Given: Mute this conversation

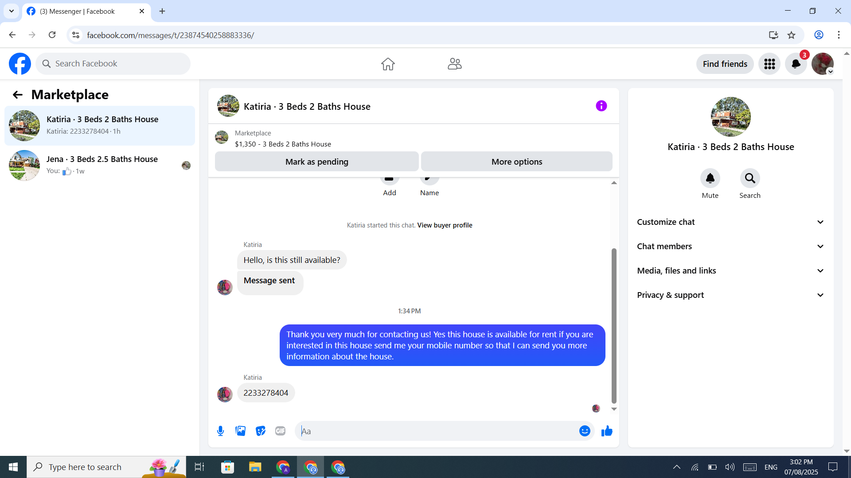Looking at the screenshot, I should 710,178.
